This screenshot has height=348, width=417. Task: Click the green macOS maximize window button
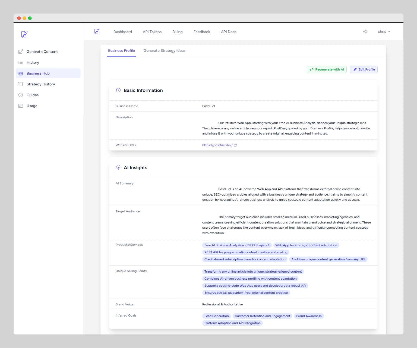point(30,18)
